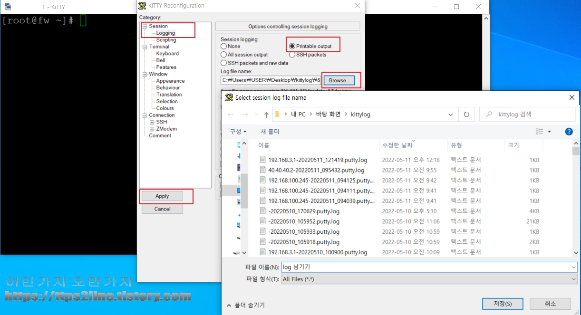This screenshot has width=581, height=315.
Task: Click 내 PC in address breadcrumb
Action: (x=299, y=115)
